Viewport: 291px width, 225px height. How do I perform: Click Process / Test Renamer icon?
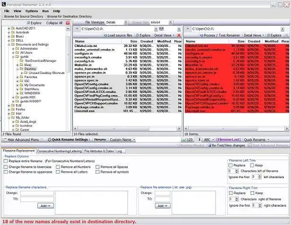[202, 36]
